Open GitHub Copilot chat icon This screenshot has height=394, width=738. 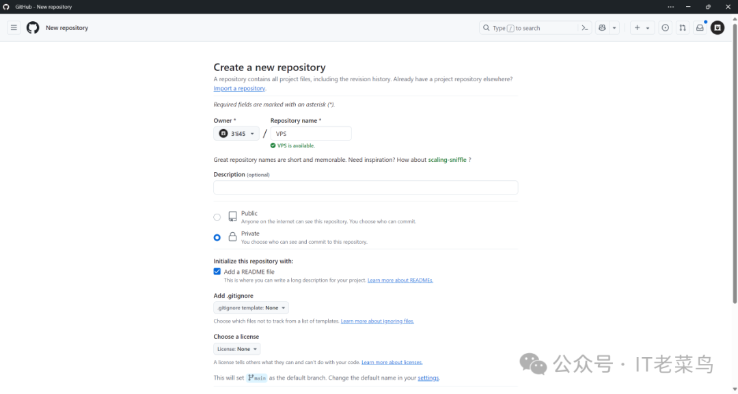(602, 28)
